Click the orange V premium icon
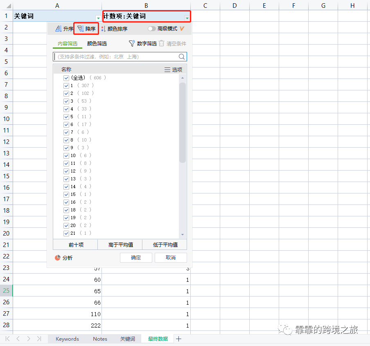The height and width of the screenshot is (346, 370). click(182, 29)
